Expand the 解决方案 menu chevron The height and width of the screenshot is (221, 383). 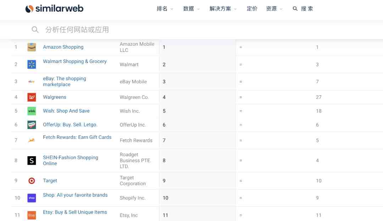click(x=235, y=9)
